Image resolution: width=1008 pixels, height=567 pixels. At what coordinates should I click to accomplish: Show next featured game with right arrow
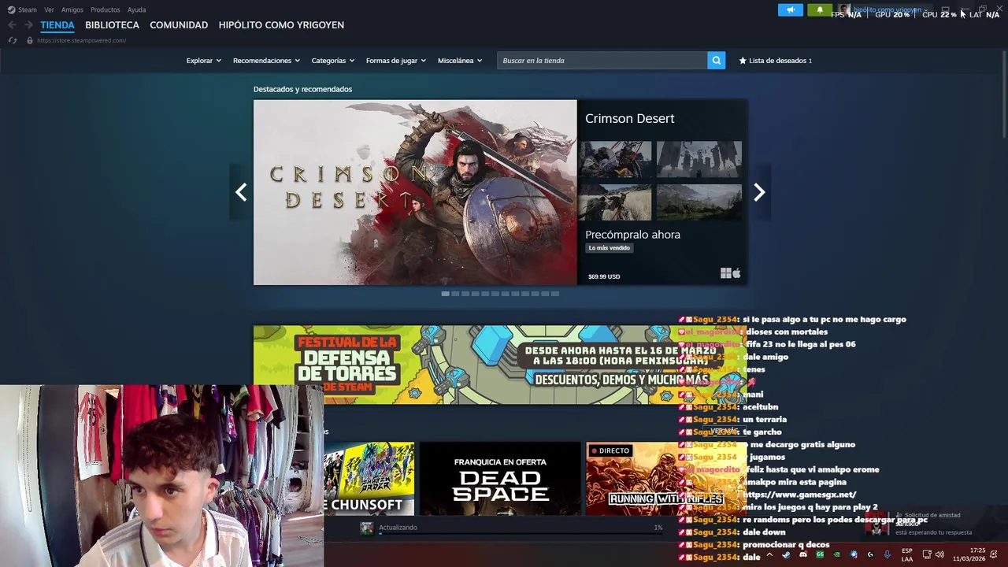(759, 192)
